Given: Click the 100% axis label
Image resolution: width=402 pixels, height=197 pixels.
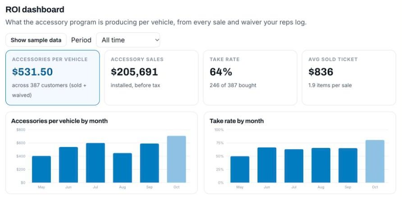Looking at the screenshot, I should coord(219,130).
